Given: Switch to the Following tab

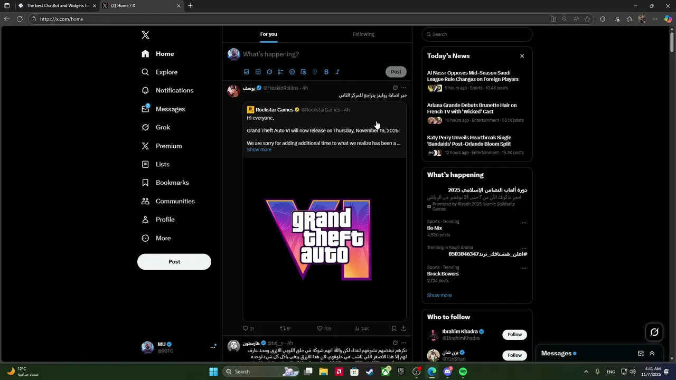Looking at the screenshot, I should [363, 34].
